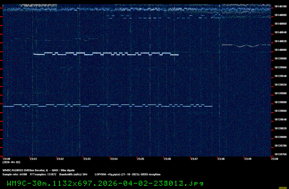Screen dimensions: 289x189
Task: Click the FFTsamples: 131072 text
Action: tap(43, 174)
